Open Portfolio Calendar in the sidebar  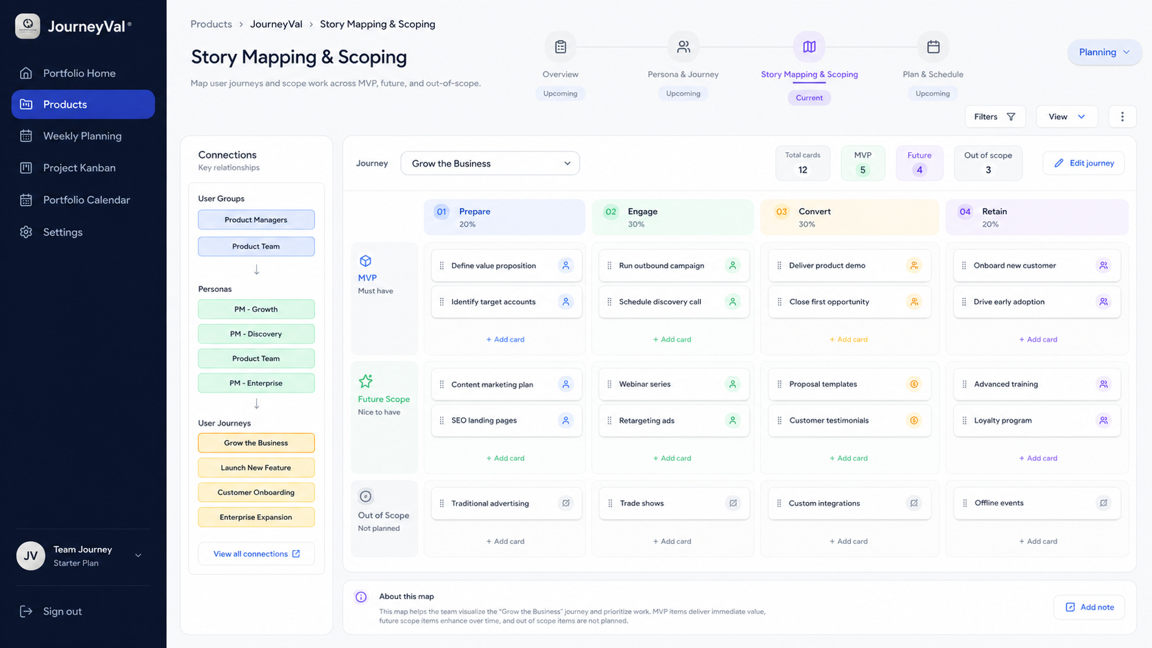(x=83, y=200)
